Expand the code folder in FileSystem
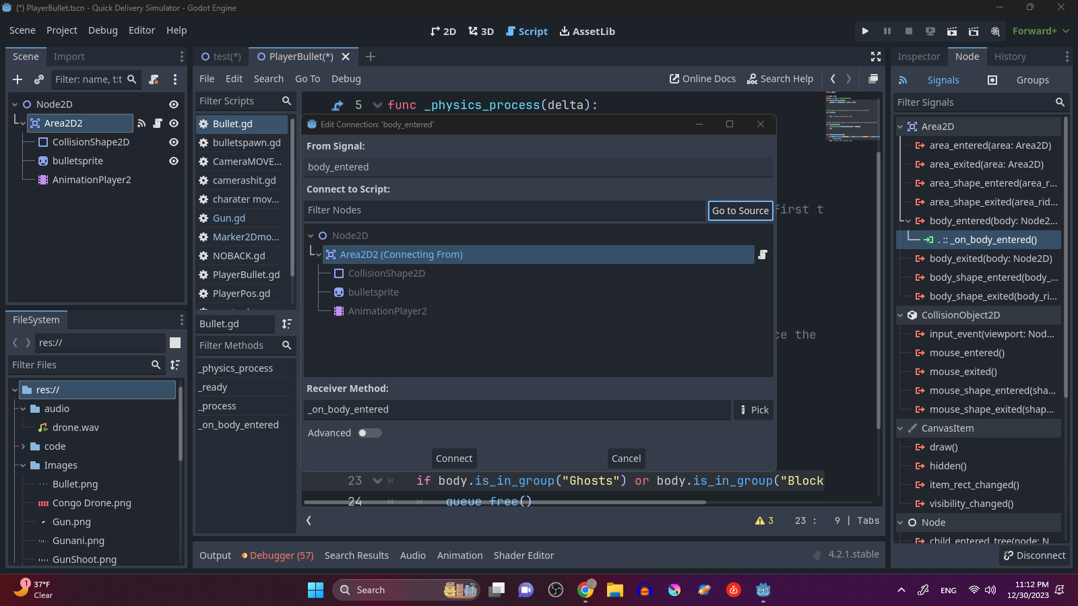This screenshot has height=606, width=1078. [x=23, y=446]
